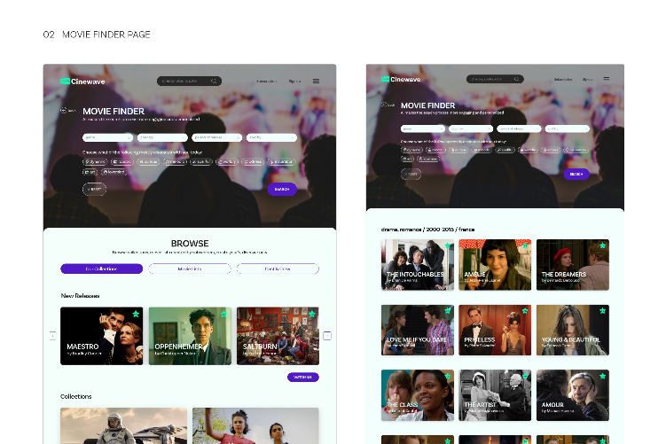Screen dimensions: 666x444
Task: Click Subscription link in the right mockup header
Action: pyautogui.click(x=563, y=80)
